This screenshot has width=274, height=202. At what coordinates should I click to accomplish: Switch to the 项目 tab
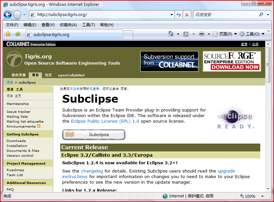coord(35,75)
